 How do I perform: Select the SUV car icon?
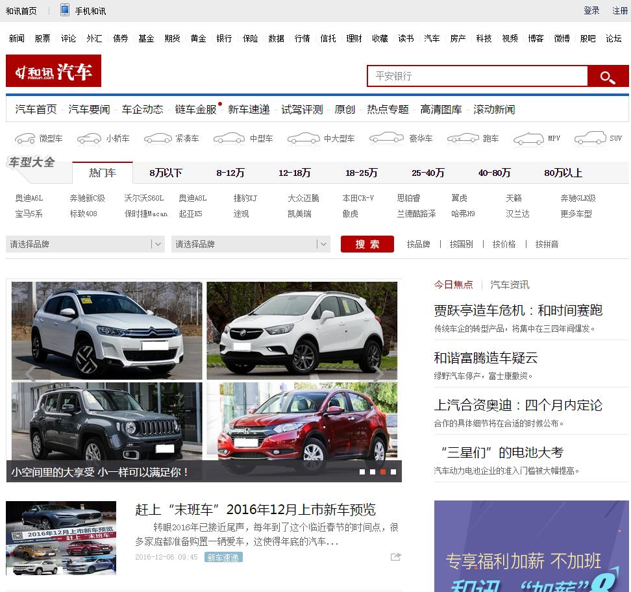click(x=590, y=138)
